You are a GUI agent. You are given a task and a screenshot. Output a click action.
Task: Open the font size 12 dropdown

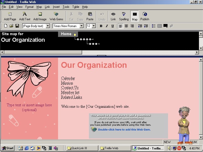(x=94, y=26)
